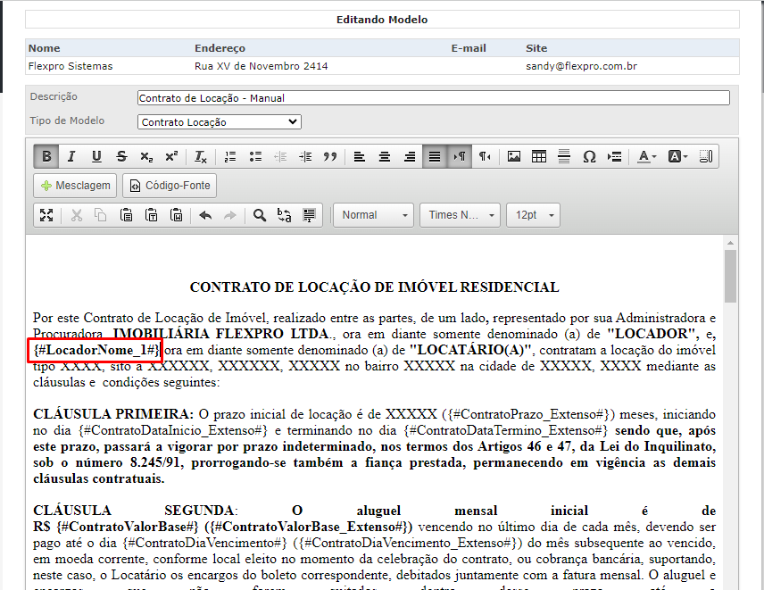Viewport: 764px width, 590px height.
Task: Click Paste as plain text
Action: tap(152, 215)
